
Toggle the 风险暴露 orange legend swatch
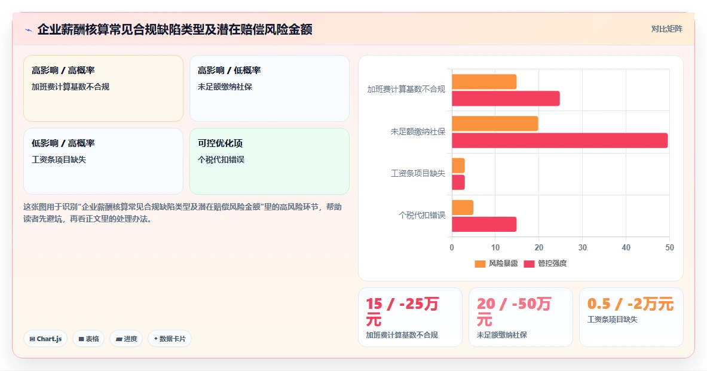pyautogui.click(x=480, y=263)
